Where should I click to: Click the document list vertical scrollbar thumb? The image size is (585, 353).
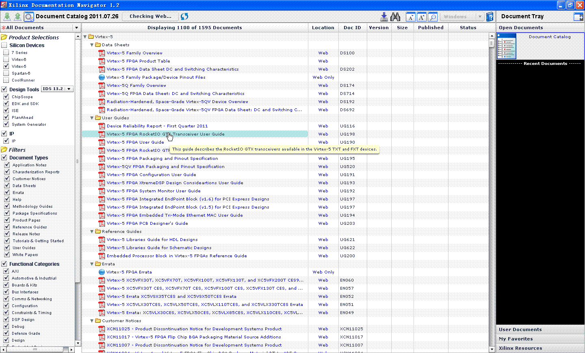coord(492,43)
